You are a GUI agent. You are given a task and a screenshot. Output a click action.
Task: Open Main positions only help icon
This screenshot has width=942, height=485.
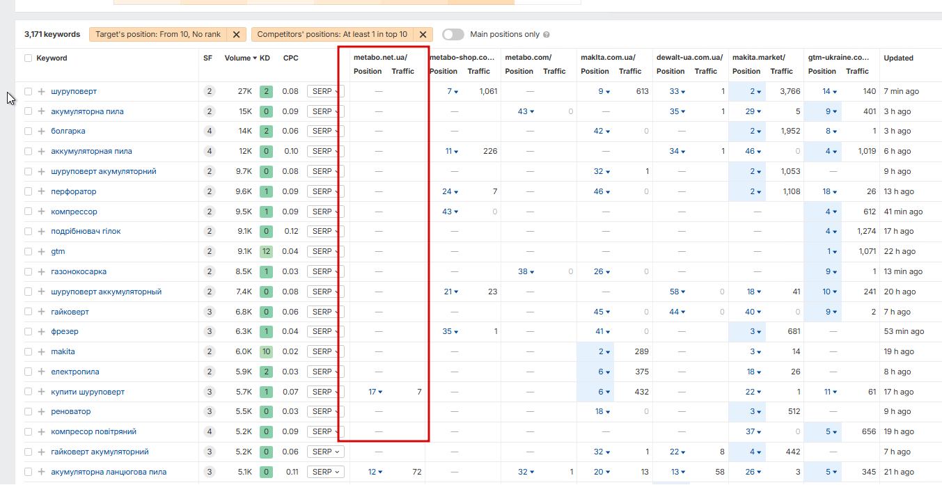tap(547, 35)
